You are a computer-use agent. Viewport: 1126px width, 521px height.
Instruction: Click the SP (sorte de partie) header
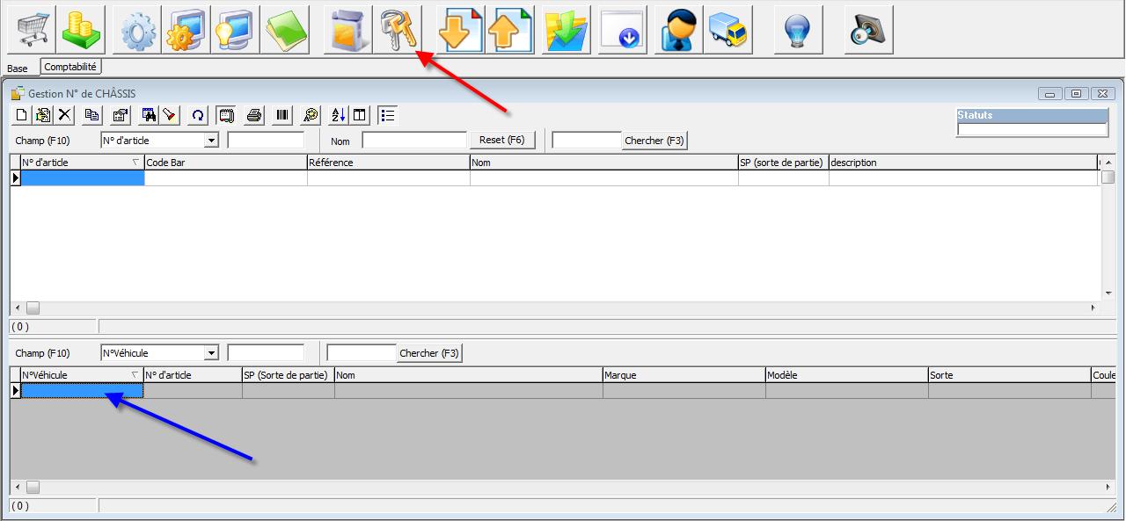coord(784,163)
